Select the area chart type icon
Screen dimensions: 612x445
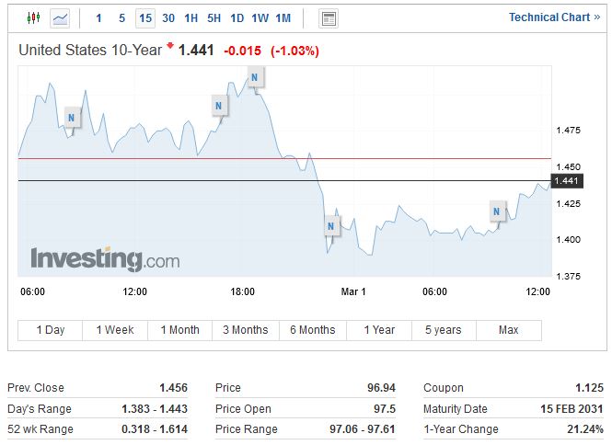pyautogui.click(x=61, y=17)
